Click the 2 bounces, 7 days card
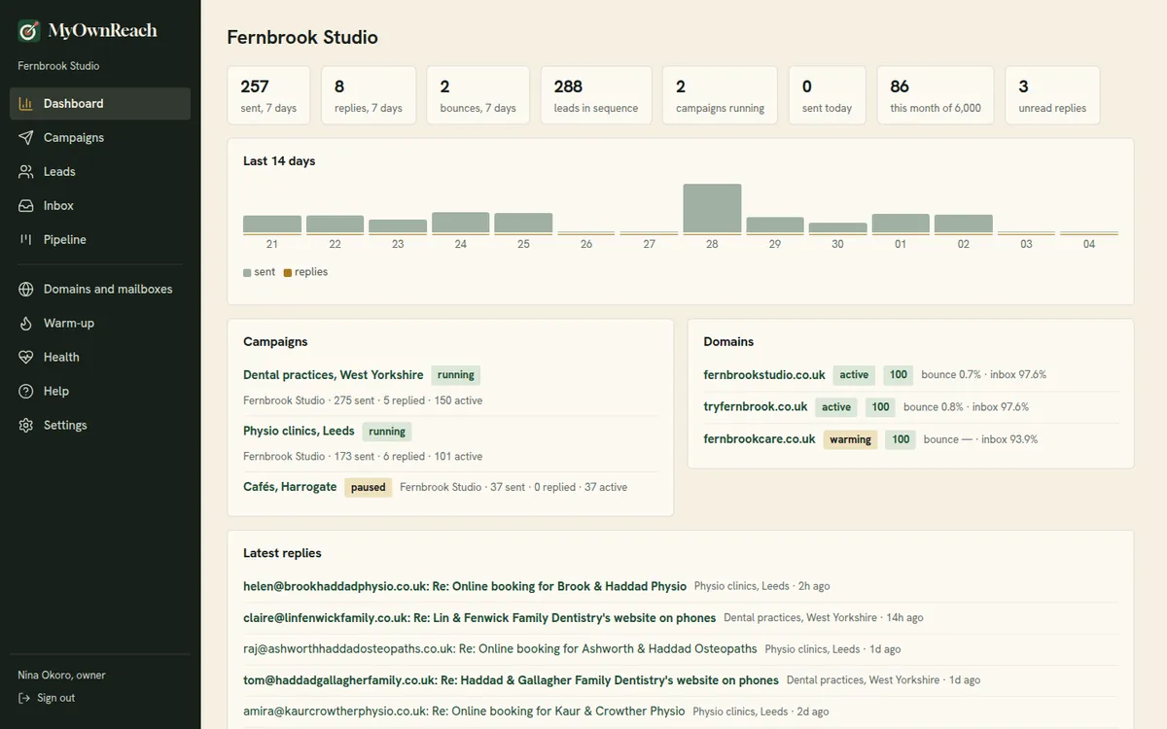 478,95
